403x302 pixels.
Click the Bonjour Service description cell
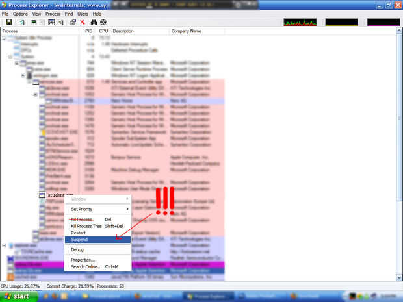[126, 157]
